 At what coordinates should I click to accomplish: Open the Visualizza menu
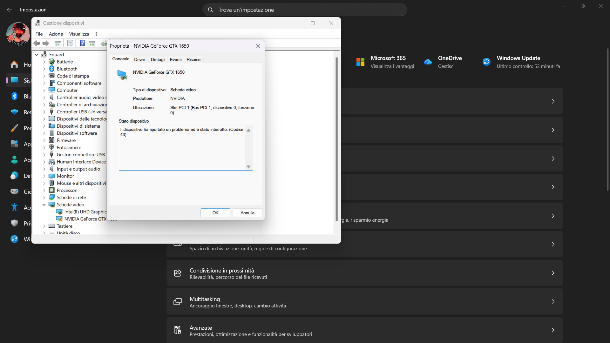[79, 34]
